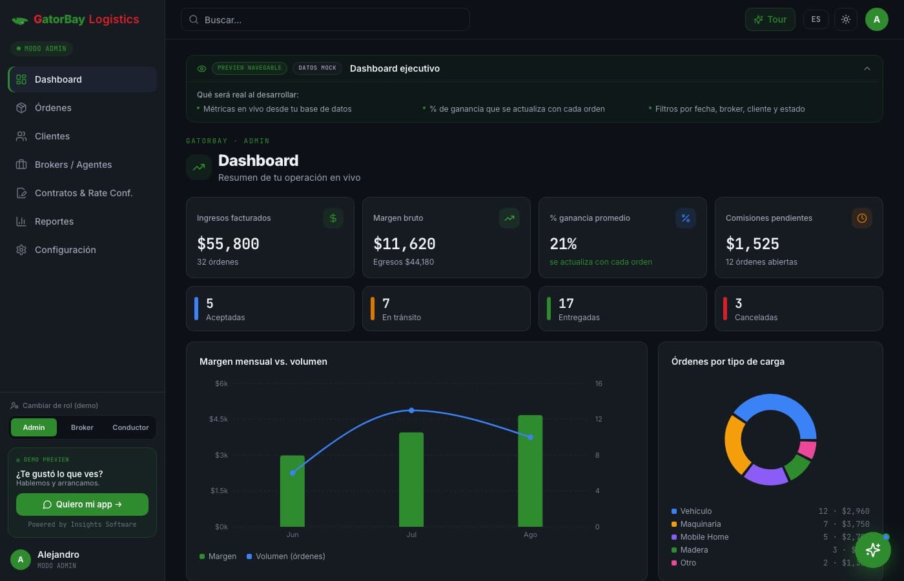Click the trend icon on Margen bruto card

(509, 218)
